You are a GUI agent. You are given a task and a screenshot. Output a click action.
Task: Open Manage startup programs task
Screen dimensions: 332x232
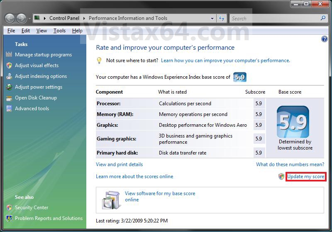(44, 55)
